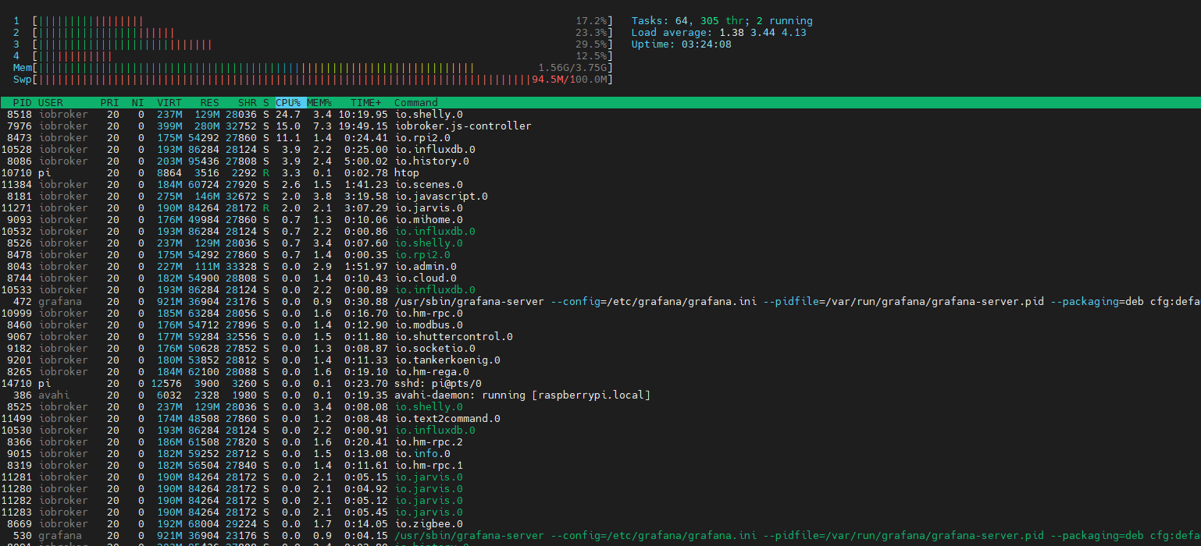Highlight the io.javascript.0 process
Image resolution: width=1201 pixels, height=546 pixels.
[x=440, y=197]
